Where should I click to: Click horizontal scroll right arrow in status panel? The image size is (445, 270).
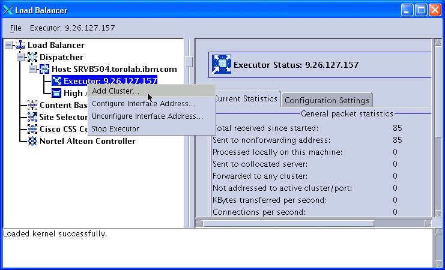pos(428,223)
